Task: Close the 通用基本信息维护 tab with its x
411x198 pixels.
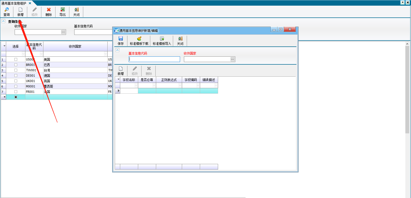Action: (x=30, y=3)
